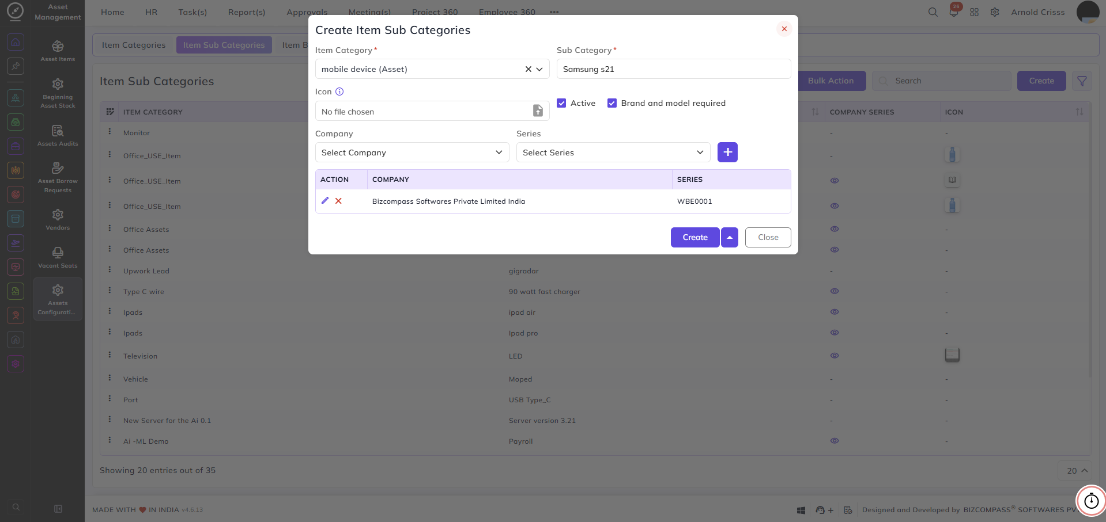Open row menu for Monitor
The image size is (1106, 522).
point(110,132)
